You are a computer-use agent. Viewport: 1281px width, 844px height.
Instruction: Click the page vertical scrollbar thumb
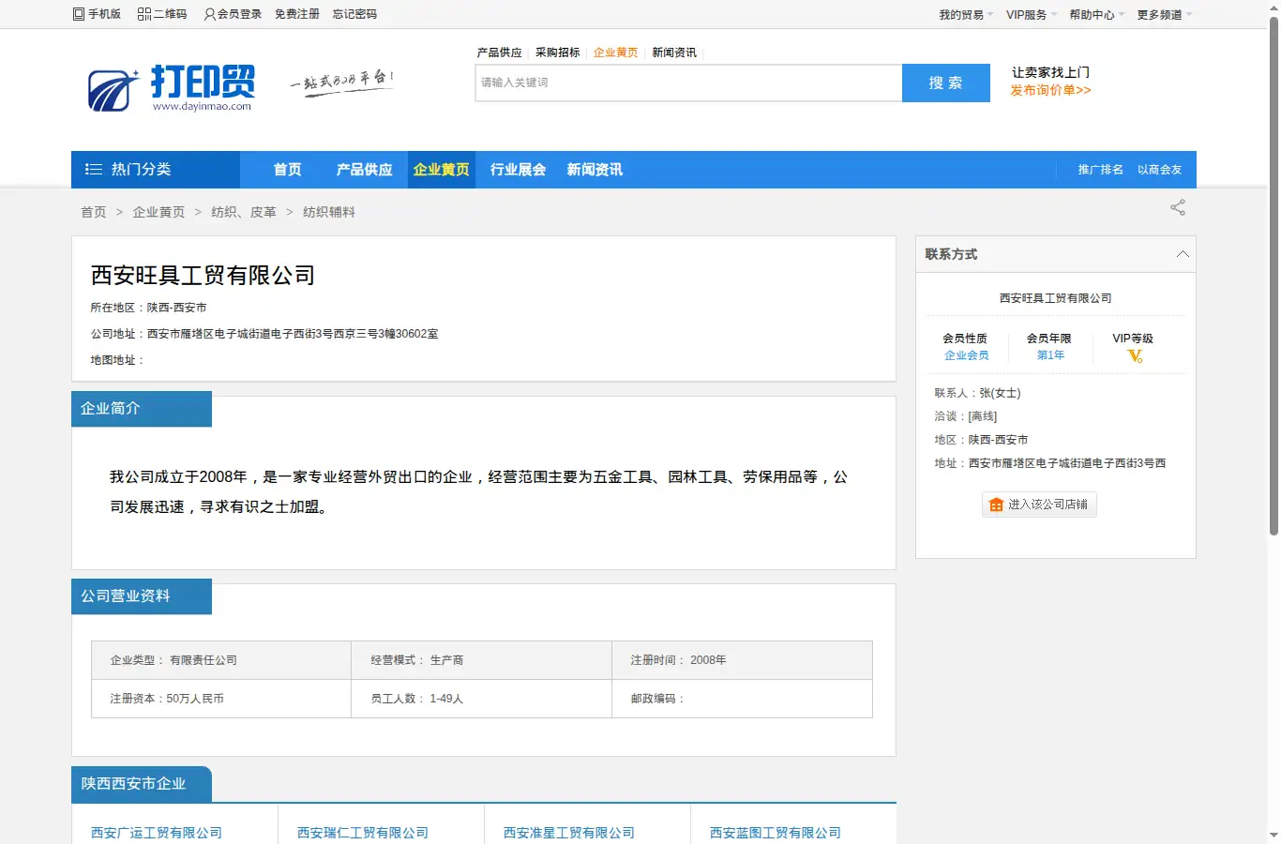pos(1273,274)
